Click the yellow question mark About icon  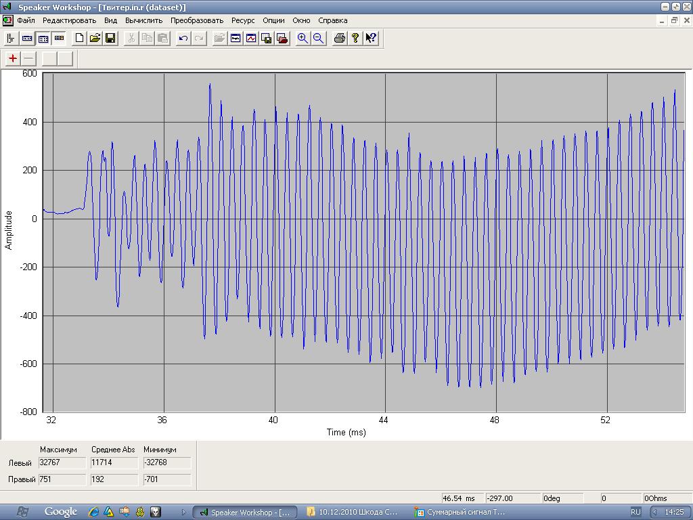(x=355, y=38)
